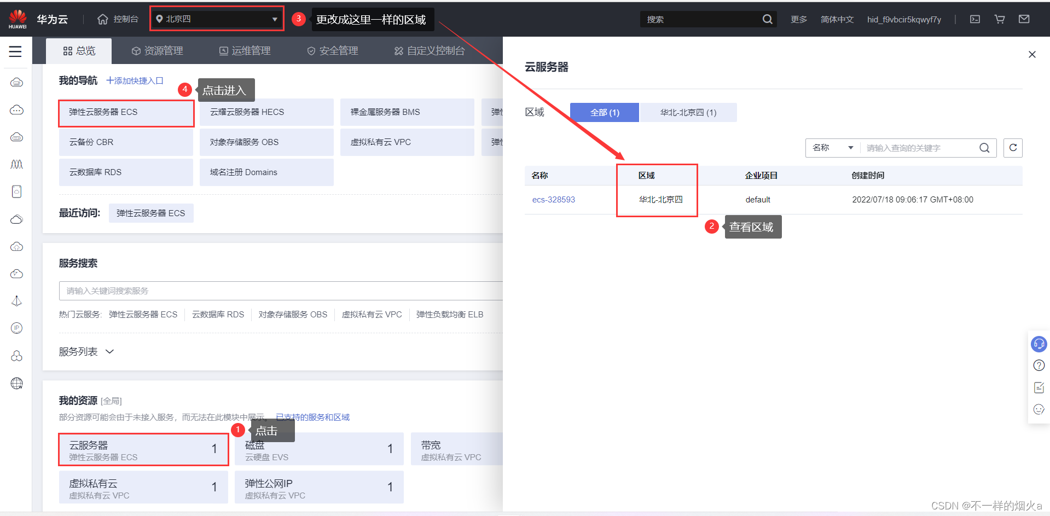Click the smiley face rating icon

click(1039, 409)
